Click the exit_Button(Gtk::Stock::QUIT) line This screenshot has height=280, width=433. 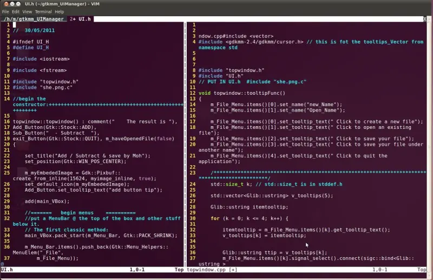click(x=93, y=139)
